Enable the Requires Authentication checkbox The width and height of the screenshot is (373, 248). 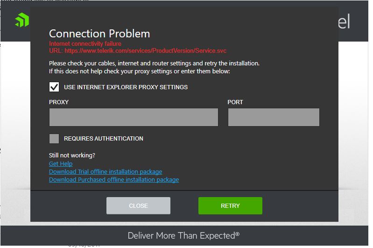click(54, 138)
